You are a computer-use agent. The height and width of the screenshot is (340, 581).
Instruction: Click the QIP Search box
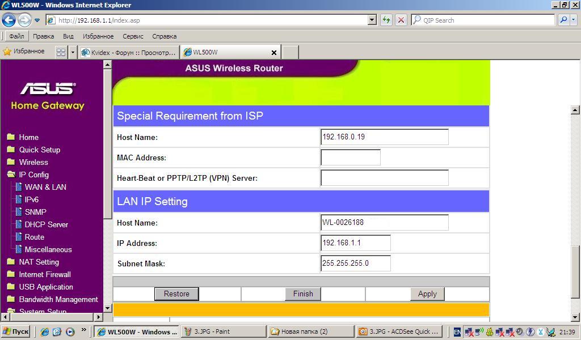coord(483,20)
